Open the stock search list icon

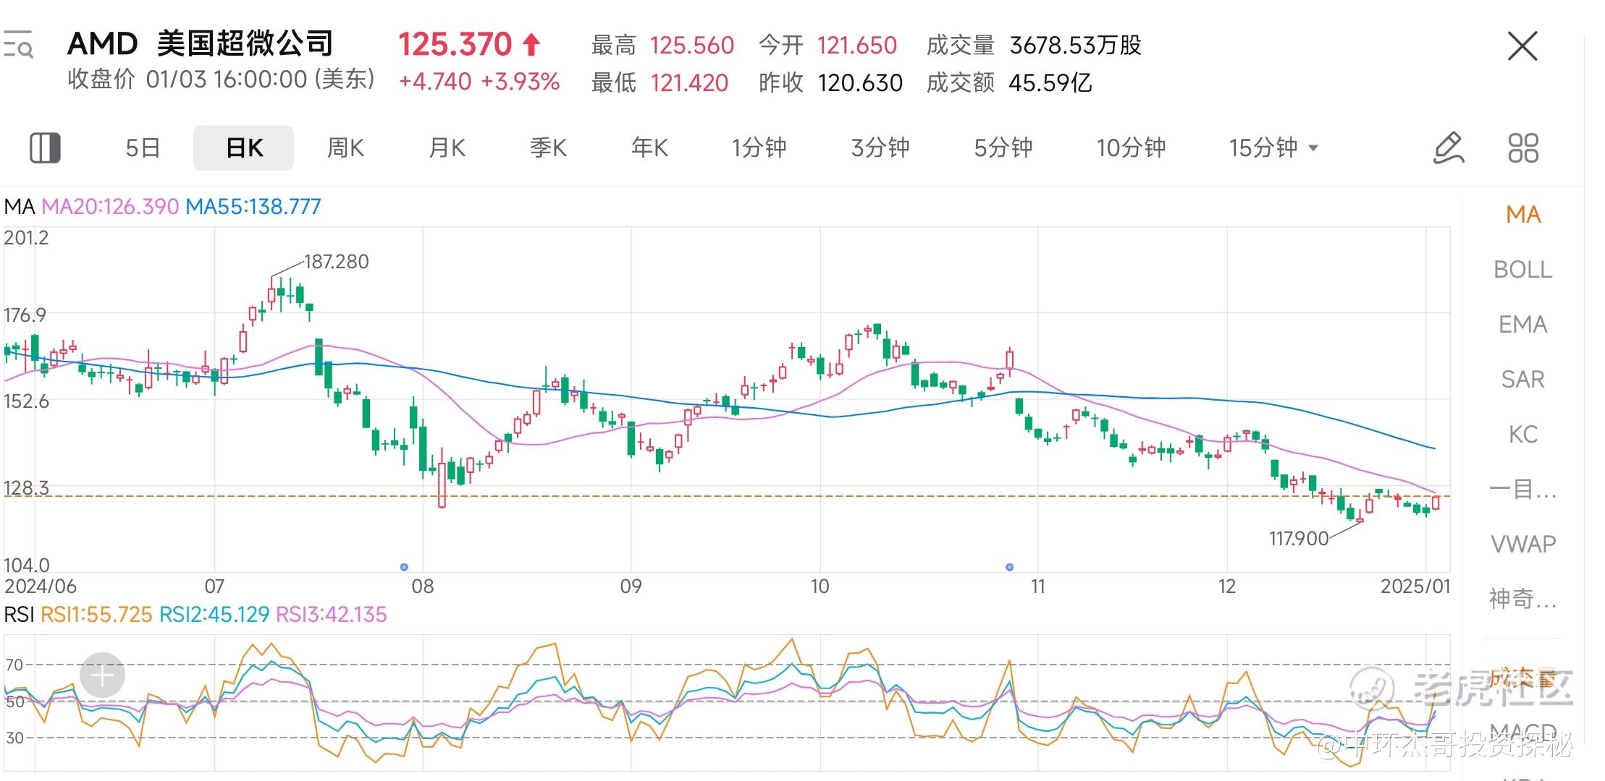[18, 45]
